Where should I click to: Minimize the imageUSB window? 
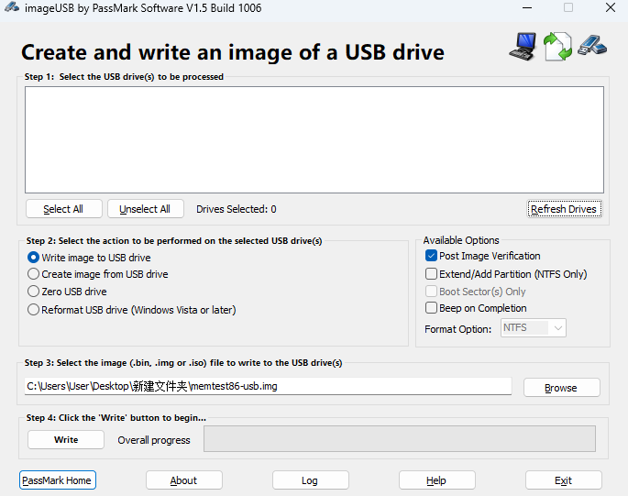point(527,8)
